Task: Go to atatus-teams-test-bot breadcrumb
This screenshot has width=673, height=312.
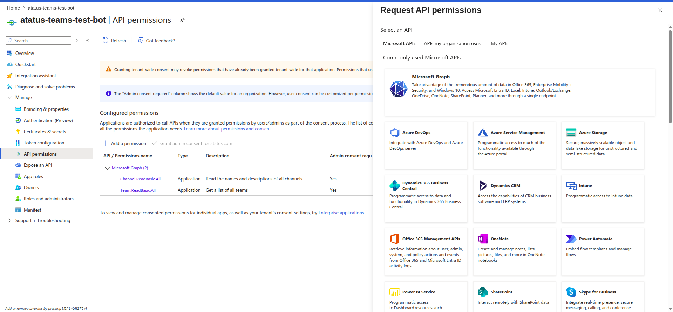Action: 51,8
